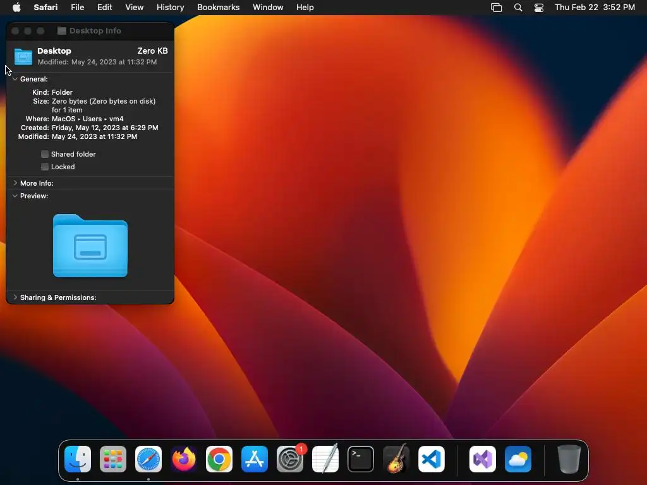
Task: Open the Bookmarks menu
Action: (x=218, y=8)
